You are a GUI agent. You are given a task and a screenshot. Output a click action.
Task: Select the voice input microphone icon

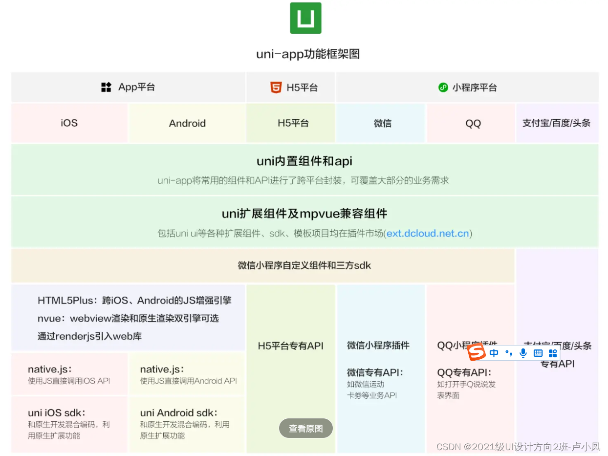coord(522,352)
